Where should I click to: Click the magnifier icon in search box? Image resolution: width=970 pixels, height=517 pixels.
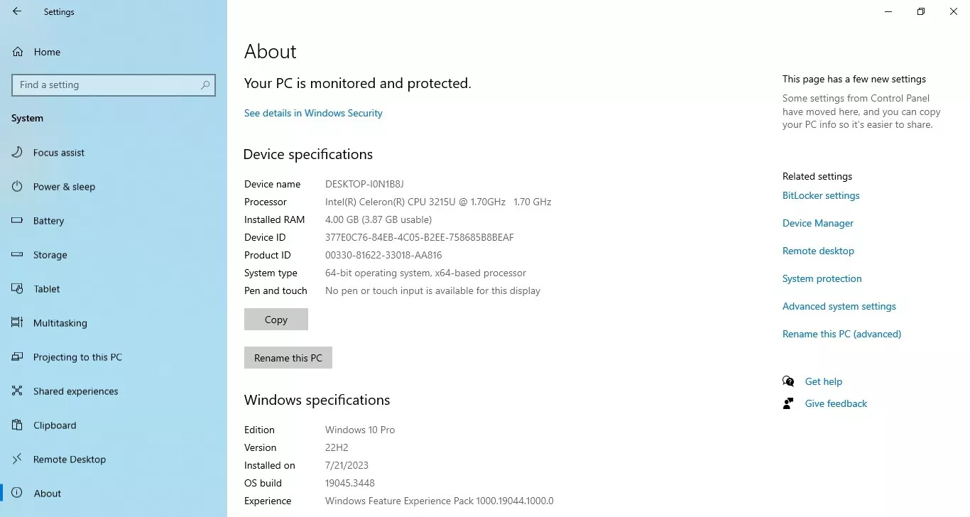(205, 85)
